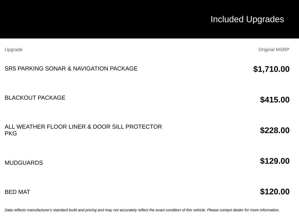This screenshot has height=224, width=299.
Task: Select the Original MSRP column header
Action: tap(274, 50)
